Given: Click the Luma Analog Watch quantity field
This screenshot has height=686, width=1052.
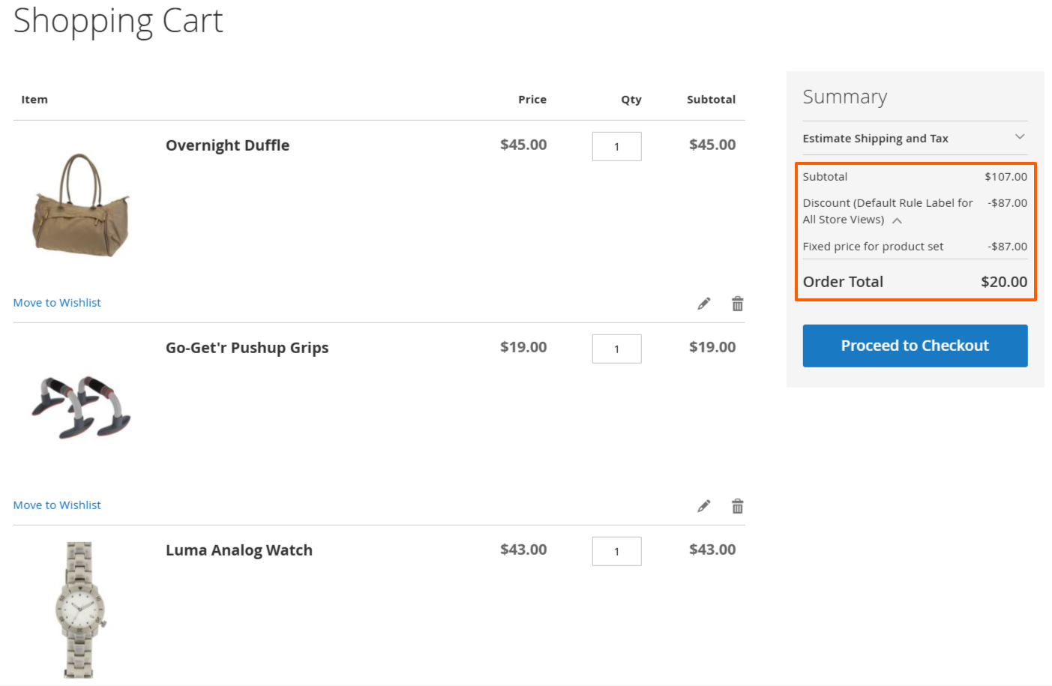Looking at the screenshot, I should point(616,551).
